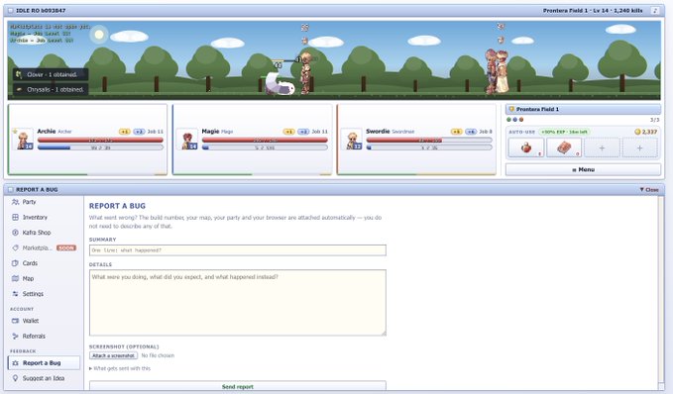
Task: Click Archie's red HP bar
Action: point(100,140)
